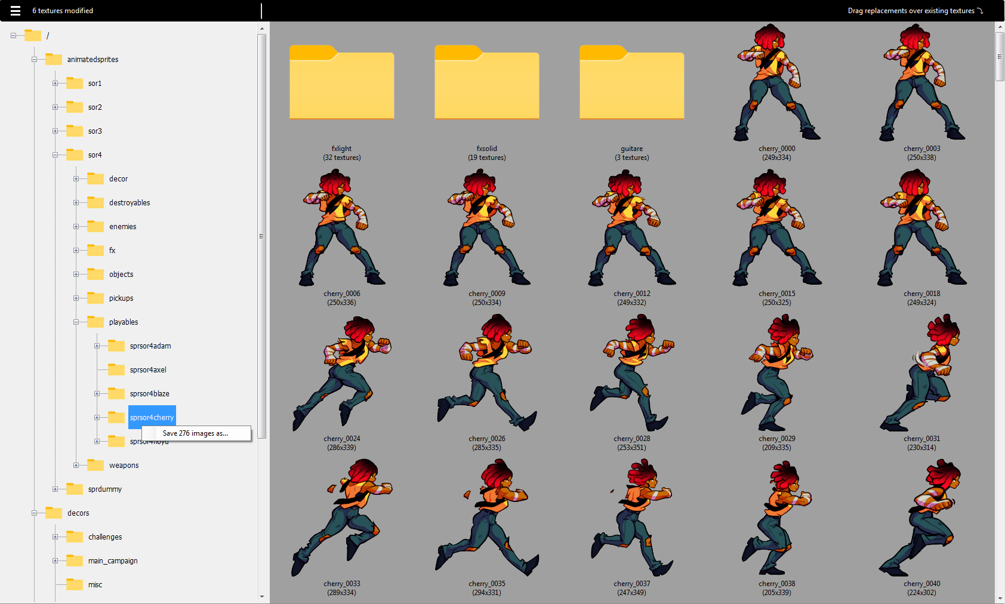Click the tree panel vertical scrollbar
This screenshot has height=604, width=1005.
261,236
